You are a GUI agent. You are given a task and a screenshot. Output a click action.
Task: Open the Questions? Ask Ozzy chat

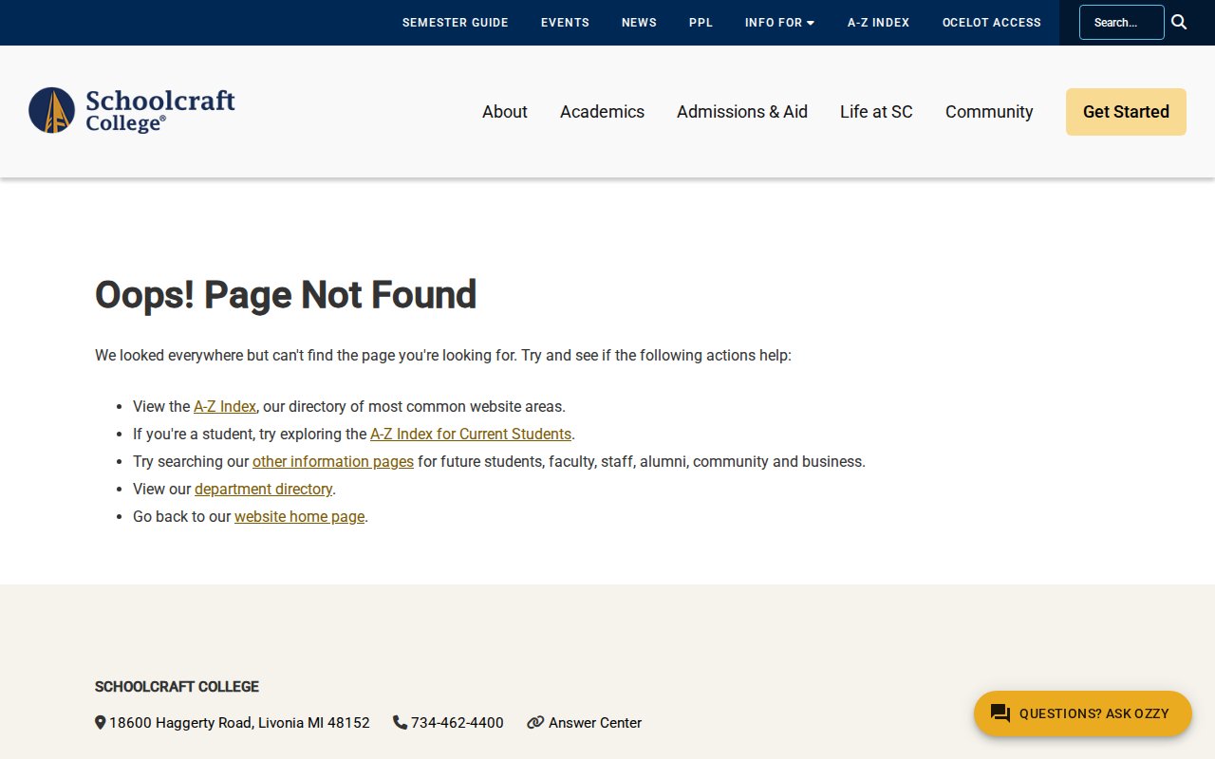tap(1093, 713)
